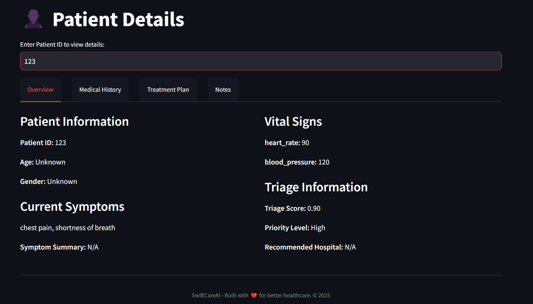
Task: Click the Triage Information heading
Action: tap(316, 187)
